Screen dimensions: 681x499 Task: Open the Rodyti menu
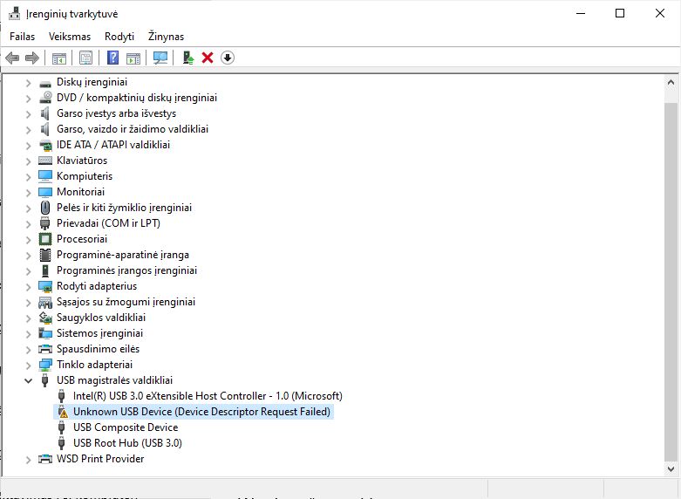click(x=119, y=37)
